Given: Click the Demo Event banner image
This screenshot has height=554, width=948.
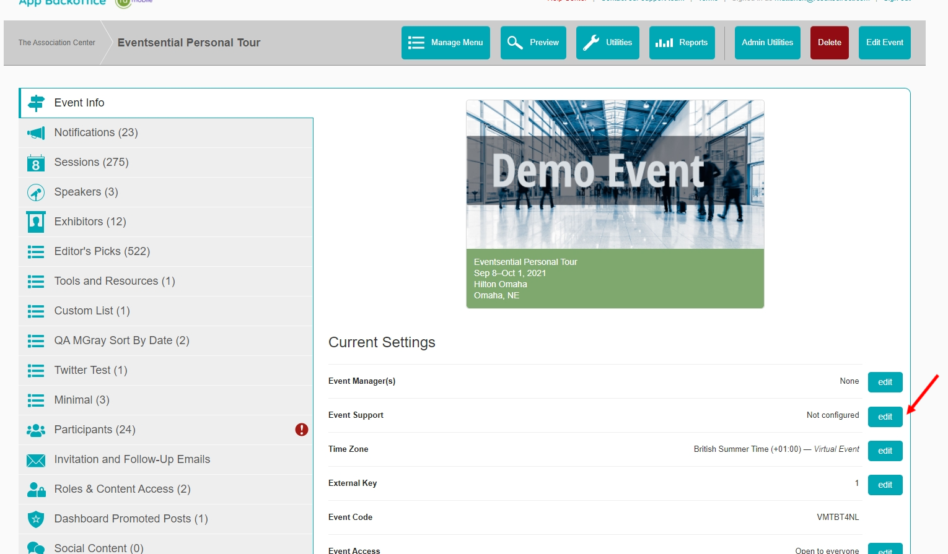Looking at the screenshot, I should pos(615,175).
